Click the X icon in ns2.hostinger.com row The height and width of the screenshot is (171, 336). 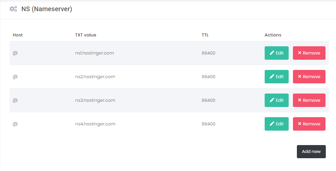tap(300, 76)
